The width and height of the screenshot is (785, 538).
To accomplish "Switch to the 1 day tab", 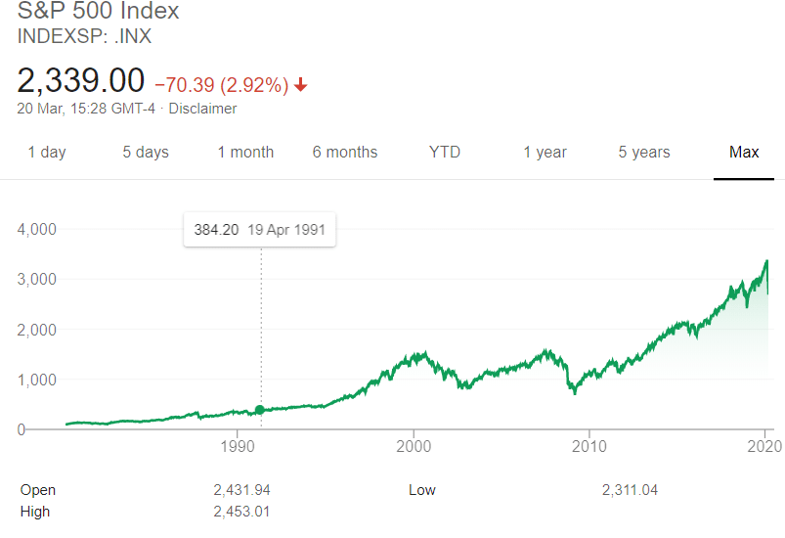I will [x=47, y=152].
